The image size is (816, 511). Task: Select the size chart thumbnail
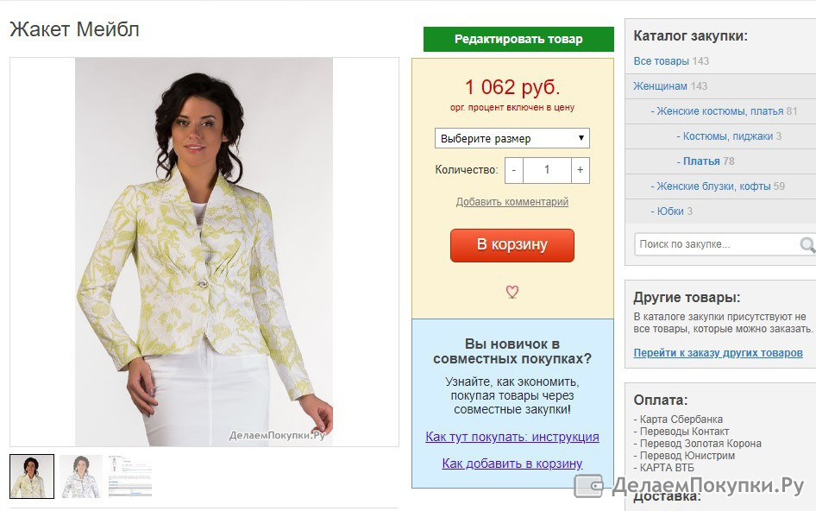(x=130, y=476)
